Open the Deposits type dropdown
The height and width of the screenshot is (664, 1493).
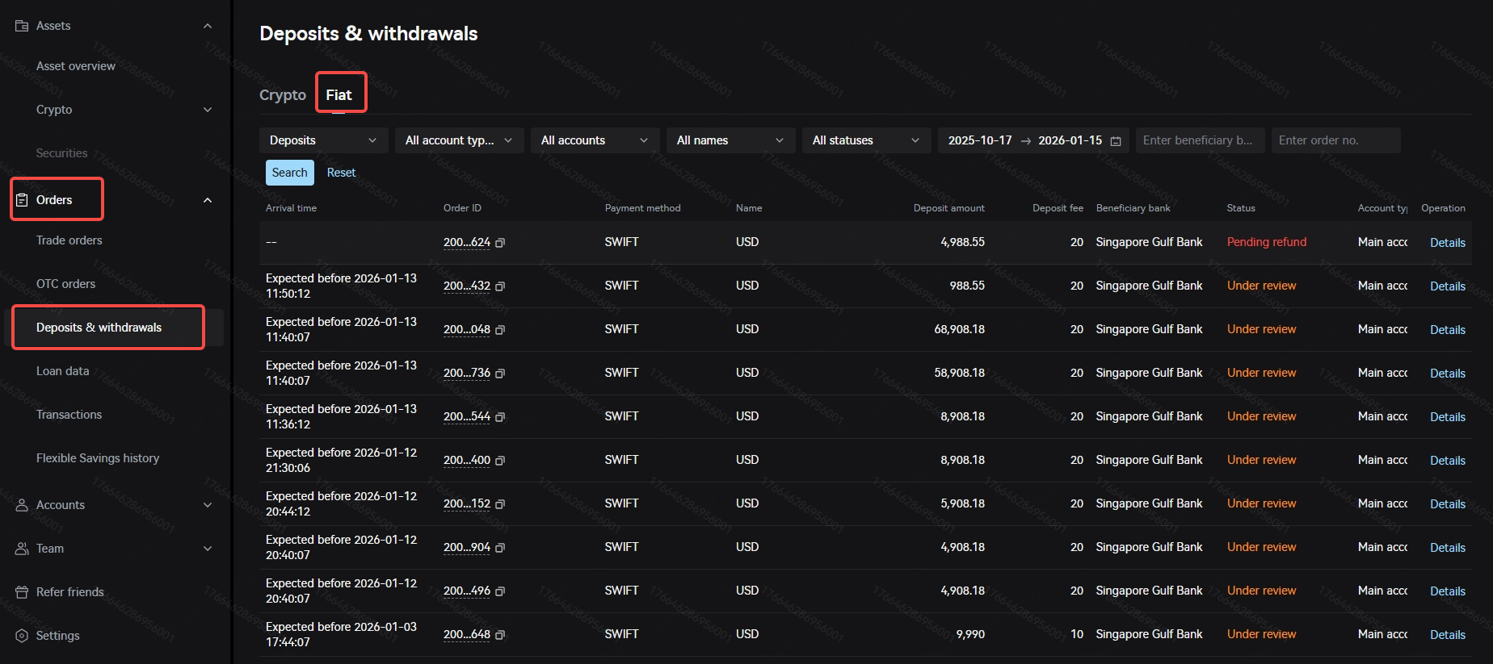323,140
